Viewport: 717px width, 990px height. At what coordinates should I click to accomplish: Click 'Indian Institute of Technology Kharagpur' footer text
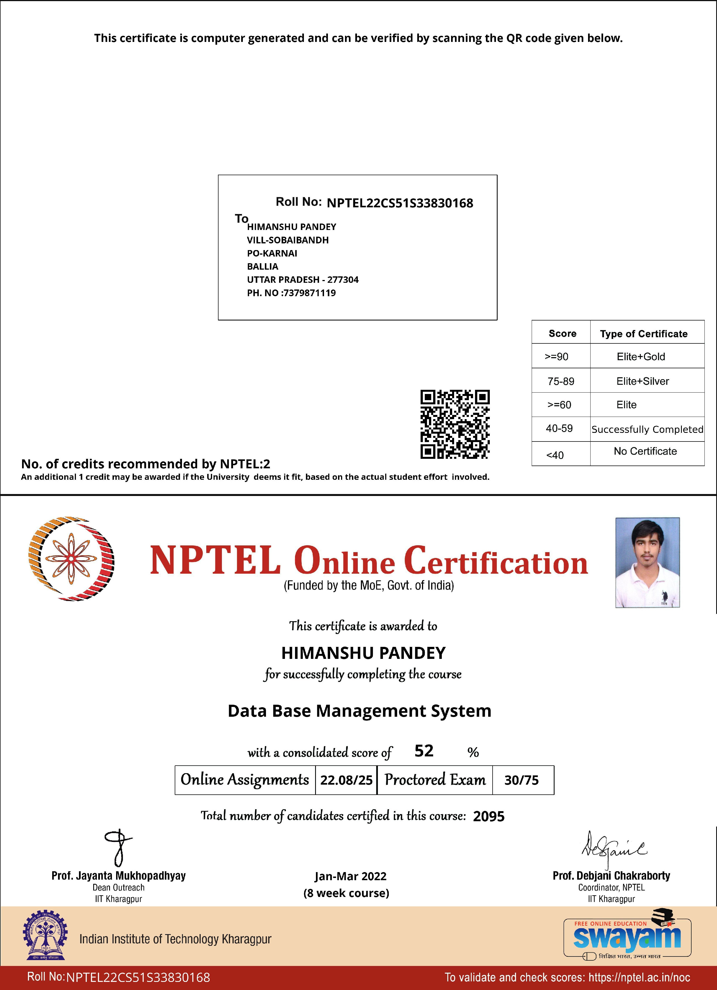tap(175, 939)
